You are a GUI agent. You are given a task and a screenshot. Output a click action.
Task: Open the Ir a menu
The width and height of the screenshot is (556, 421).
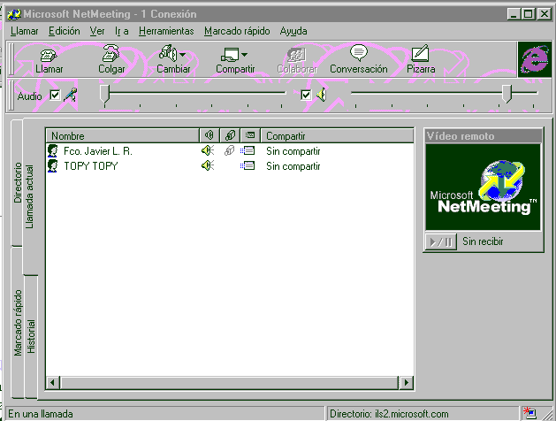coord(122,31)
